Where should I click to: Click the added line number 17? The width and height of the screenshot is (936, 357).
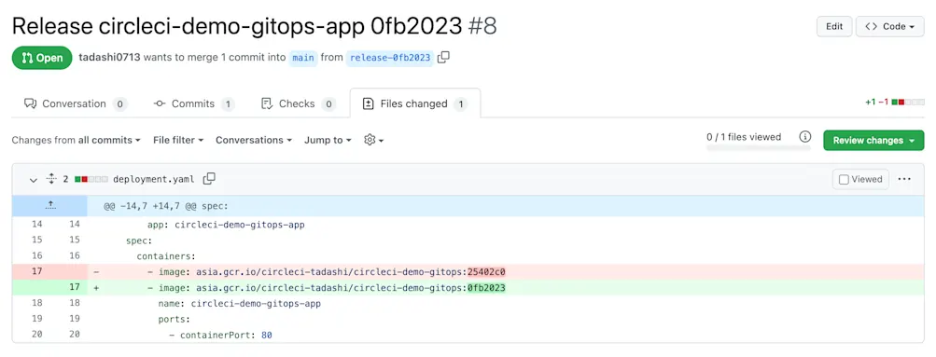[x=74, y=288]
